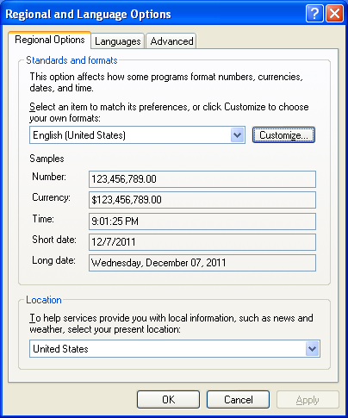Click the Number sample field
The image size is (348, 418).
(202, 179)
